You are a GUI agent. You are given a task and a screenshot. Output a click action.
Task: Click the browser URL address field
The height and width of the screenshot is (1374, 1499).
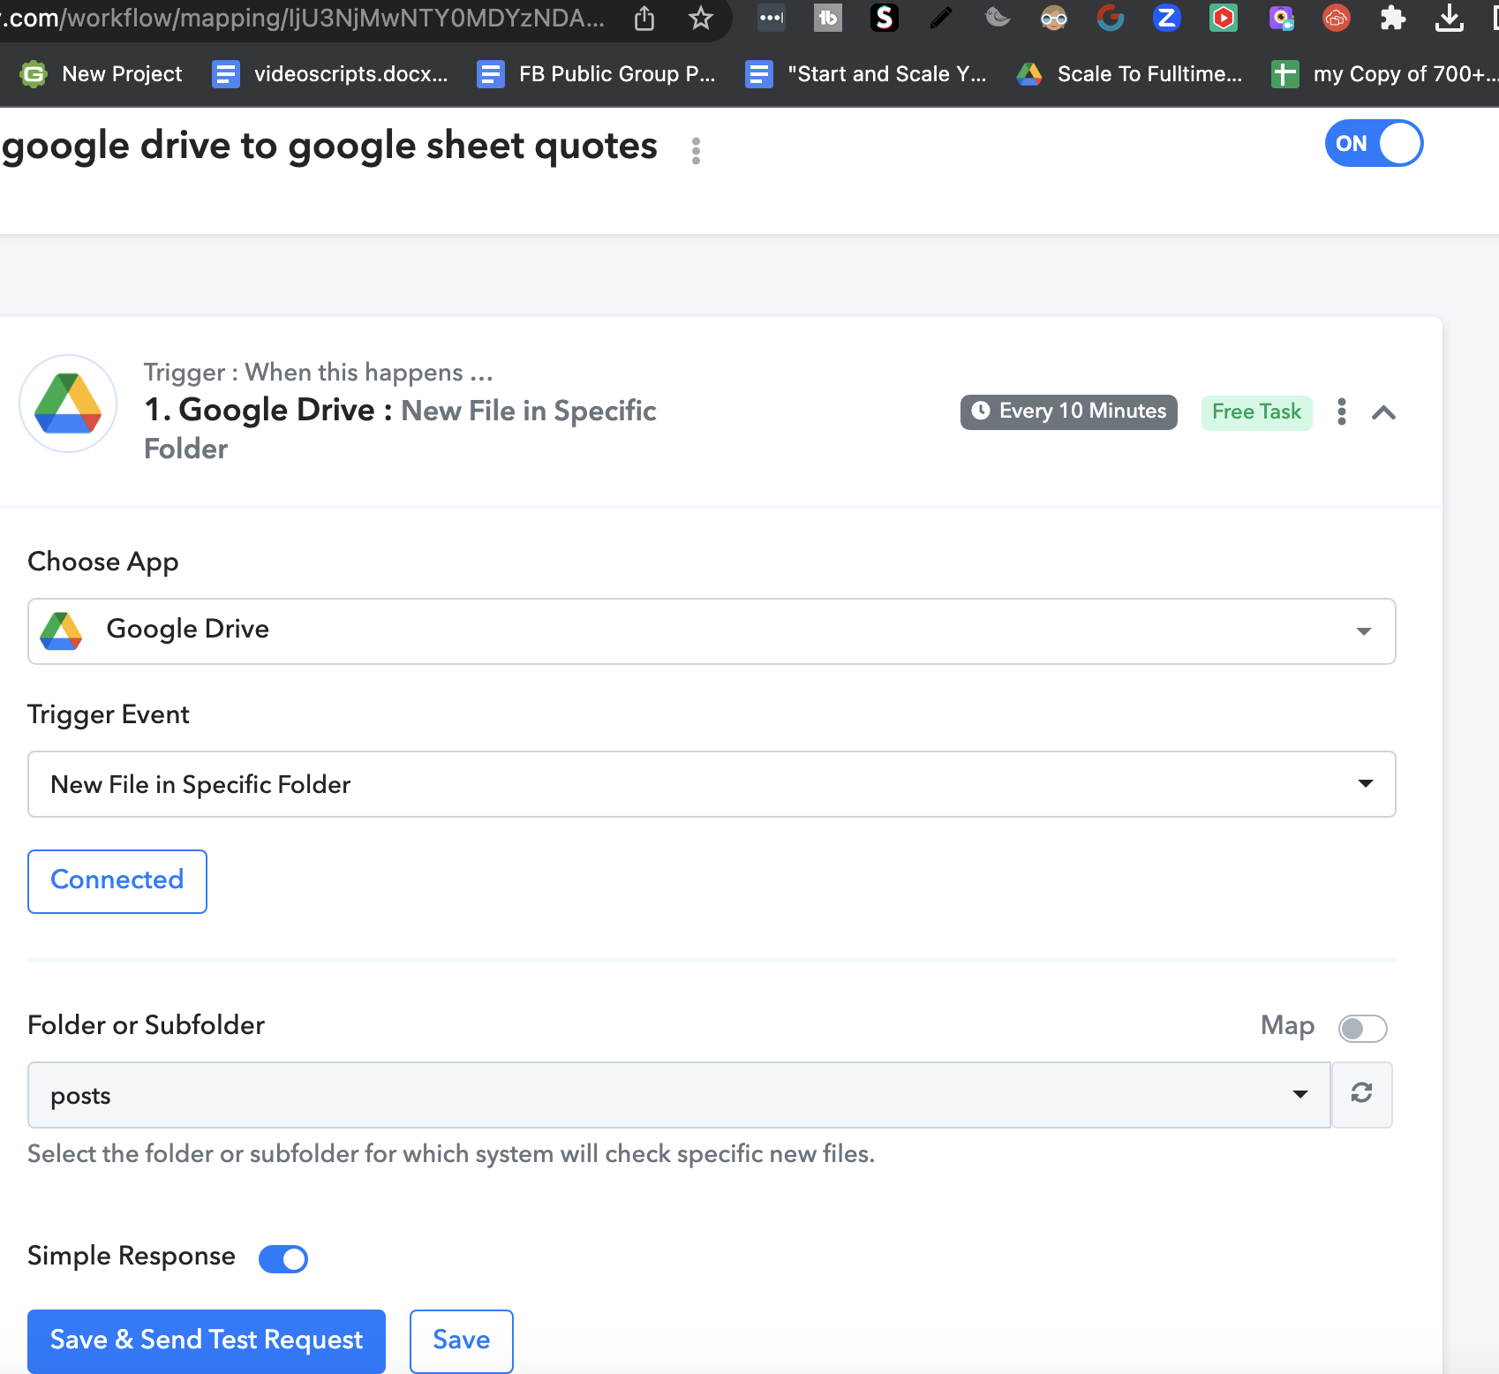[x=305, y=18]
